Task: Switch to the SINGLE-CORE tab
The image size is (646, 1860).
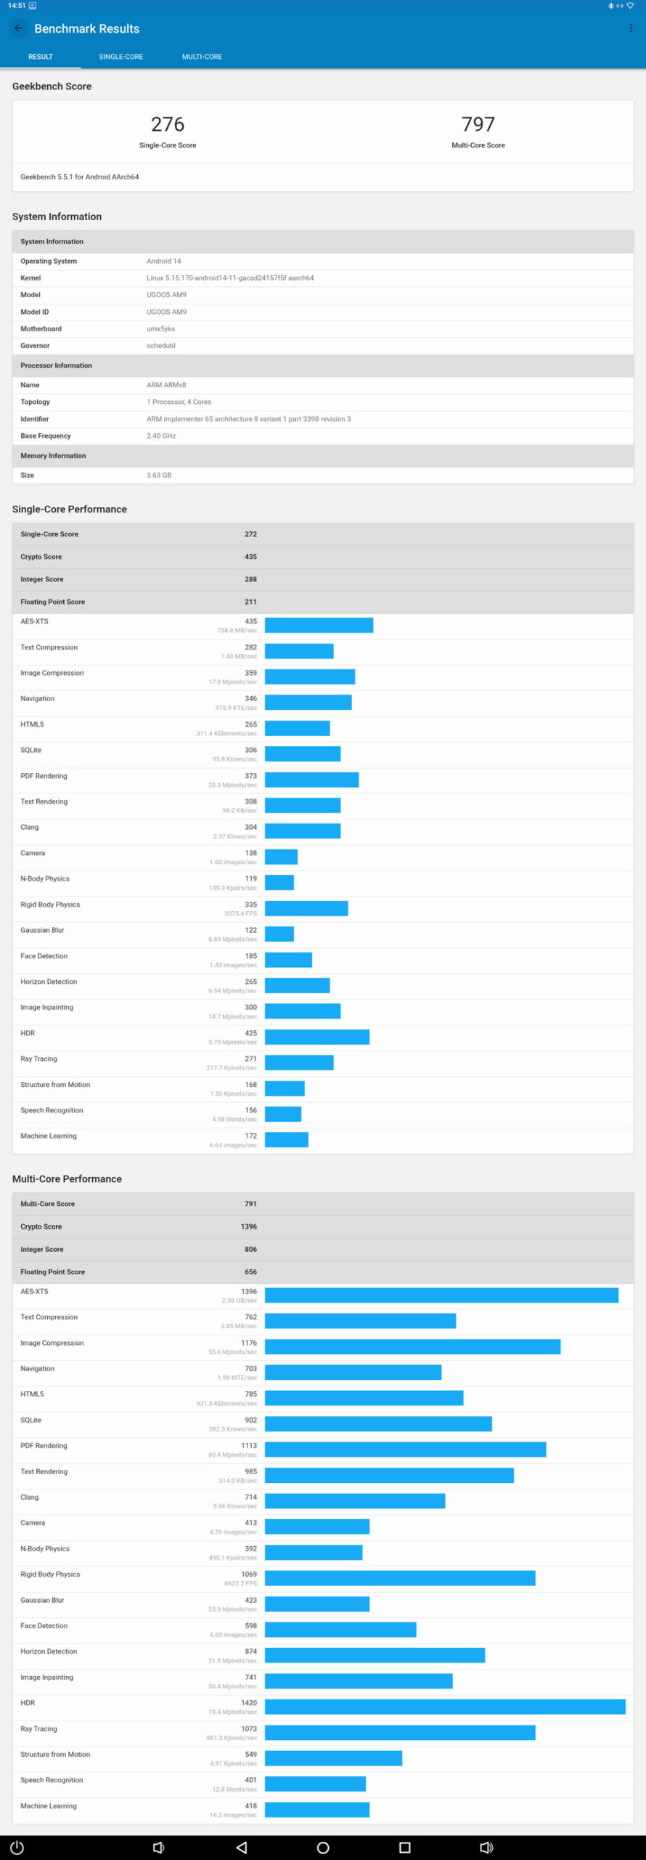Action: pos(120,57)
